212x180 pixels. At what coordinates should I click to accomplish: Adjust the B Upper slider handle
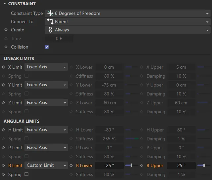point(204,165)
